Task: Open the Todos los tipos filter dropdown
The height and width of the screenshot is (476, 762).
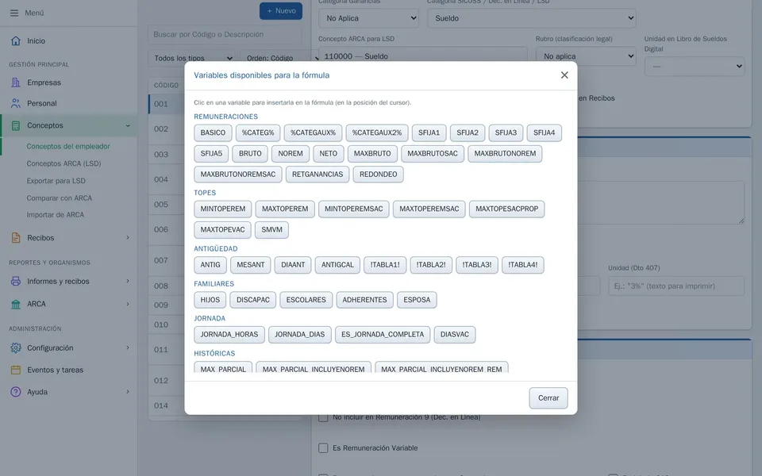Action: [x=191, y=58]
